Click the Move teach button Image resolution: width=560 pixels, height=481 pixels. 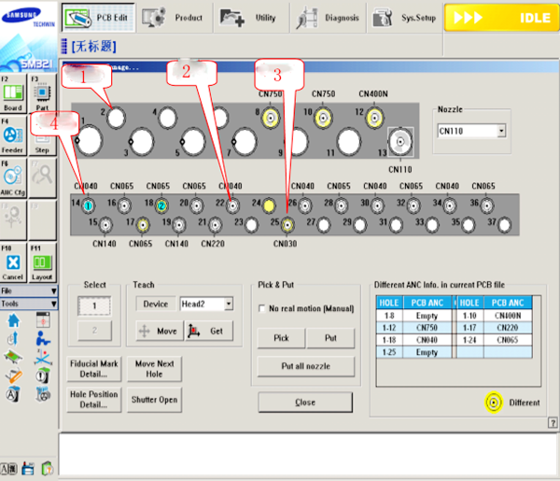(160, 331)
